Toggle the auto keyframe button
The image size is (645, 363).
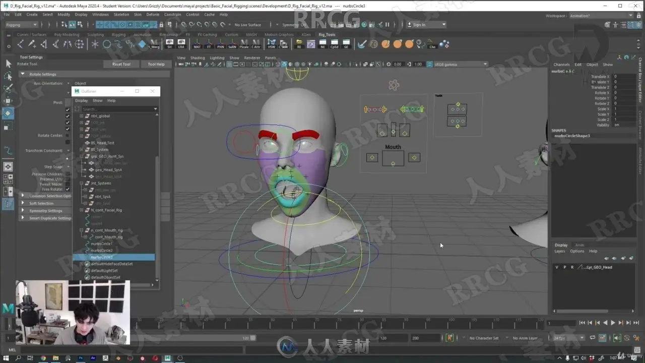pos(449,338)
